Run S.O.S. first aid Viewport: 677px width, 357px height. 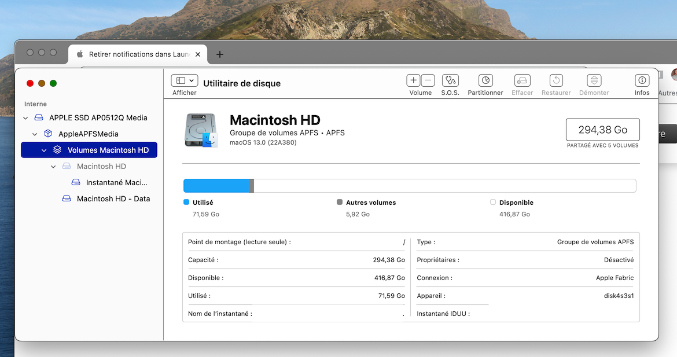point(450,80)
